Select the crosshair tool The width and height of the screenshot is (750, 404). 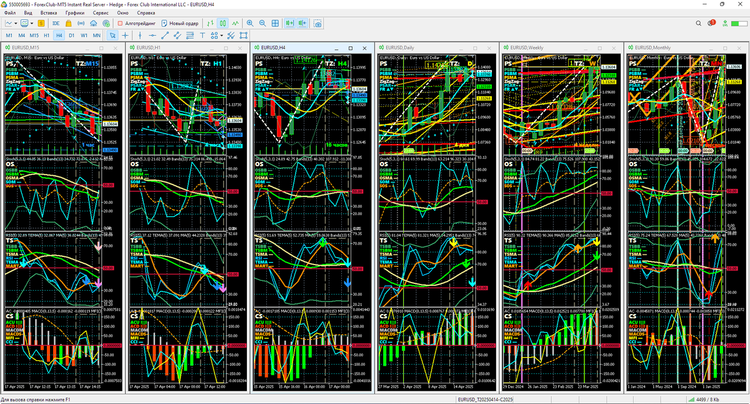[x=125, y=36]
